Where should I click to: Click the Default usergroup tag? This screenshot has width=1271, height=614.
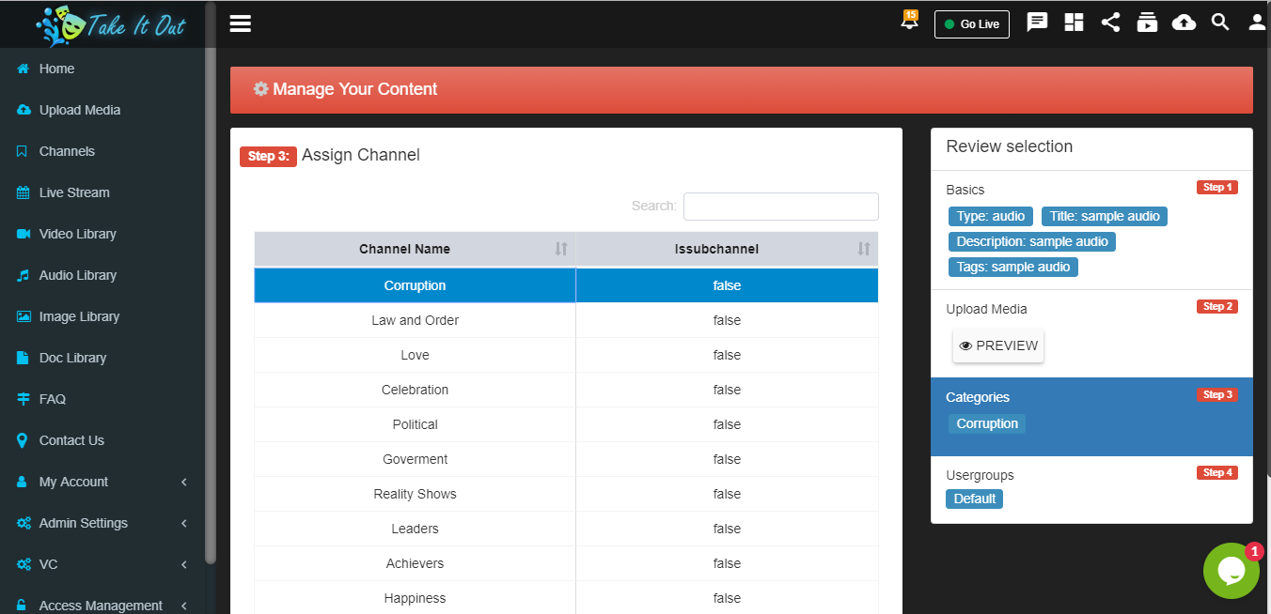coord(975,499)
